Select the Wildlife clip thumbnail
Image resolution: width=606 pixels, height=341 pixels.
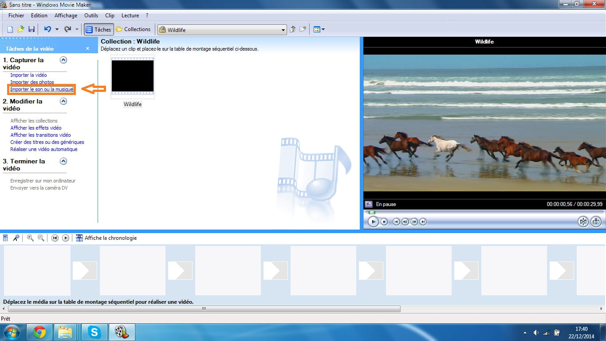point(133,76)
